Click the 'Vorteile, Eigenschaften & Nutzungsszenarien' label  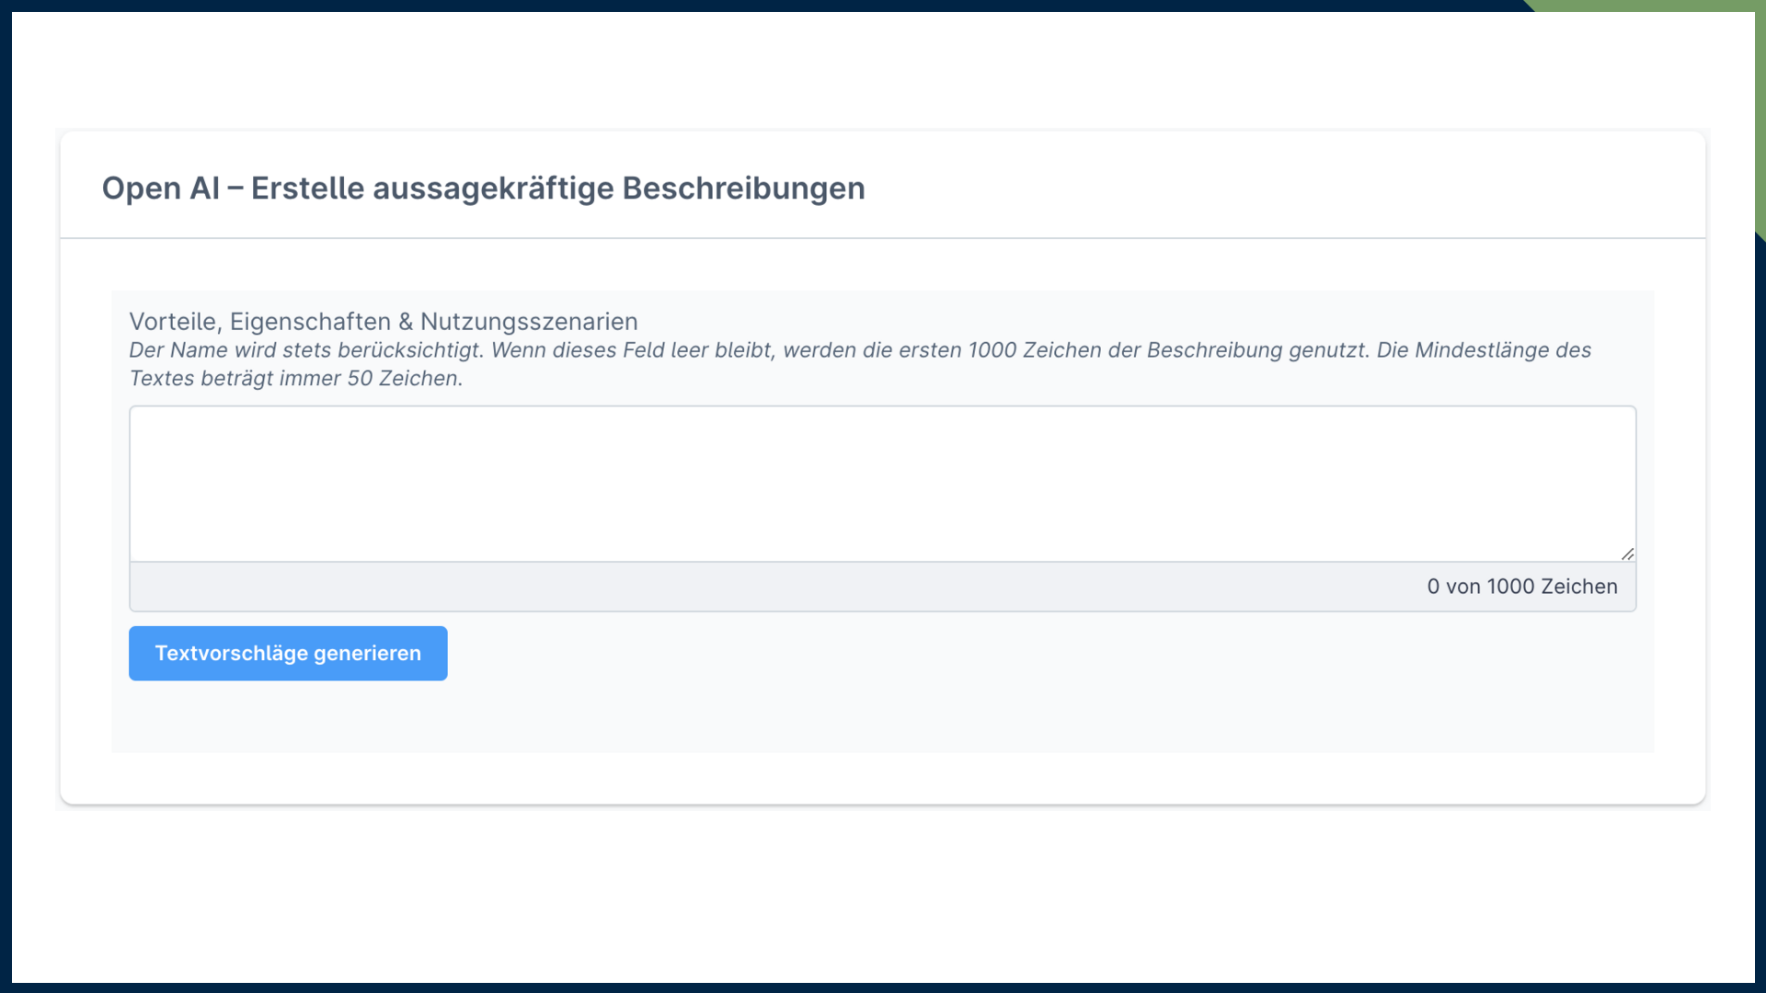[x=383, y=322]
